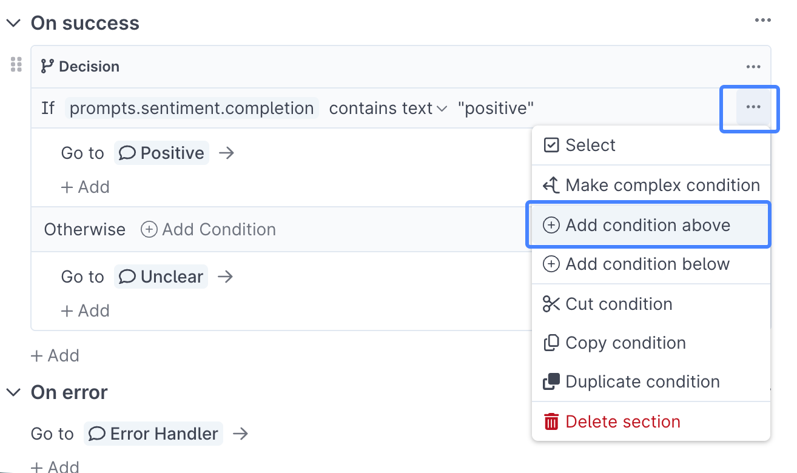797x473 pixels.
Task: Open the contains text operator dropdown
Action: (x=388, y=109)
